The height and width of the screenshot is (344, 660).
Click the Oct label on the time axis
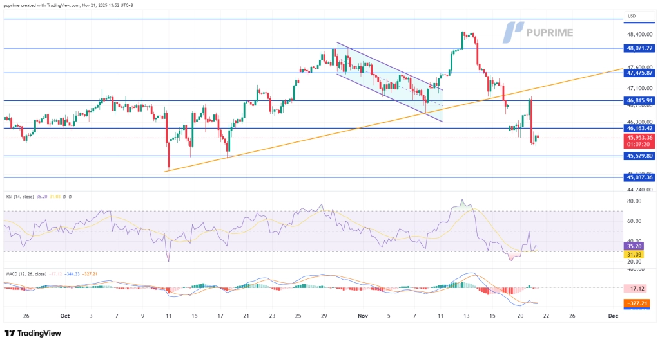(65, 316)
